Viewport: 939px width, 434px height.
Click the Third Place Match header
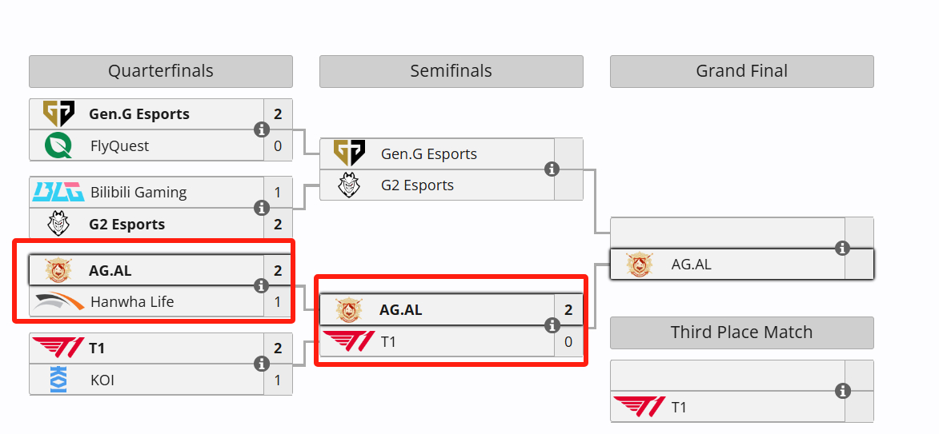(x=741, y=332)
